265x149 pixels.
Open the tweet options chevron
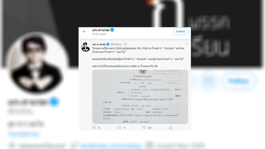pos(187,44)
